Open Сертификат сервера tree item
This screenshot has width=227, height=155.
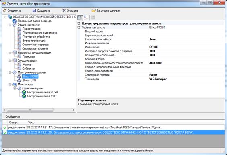pyautogui.click(x=35, y=45)
